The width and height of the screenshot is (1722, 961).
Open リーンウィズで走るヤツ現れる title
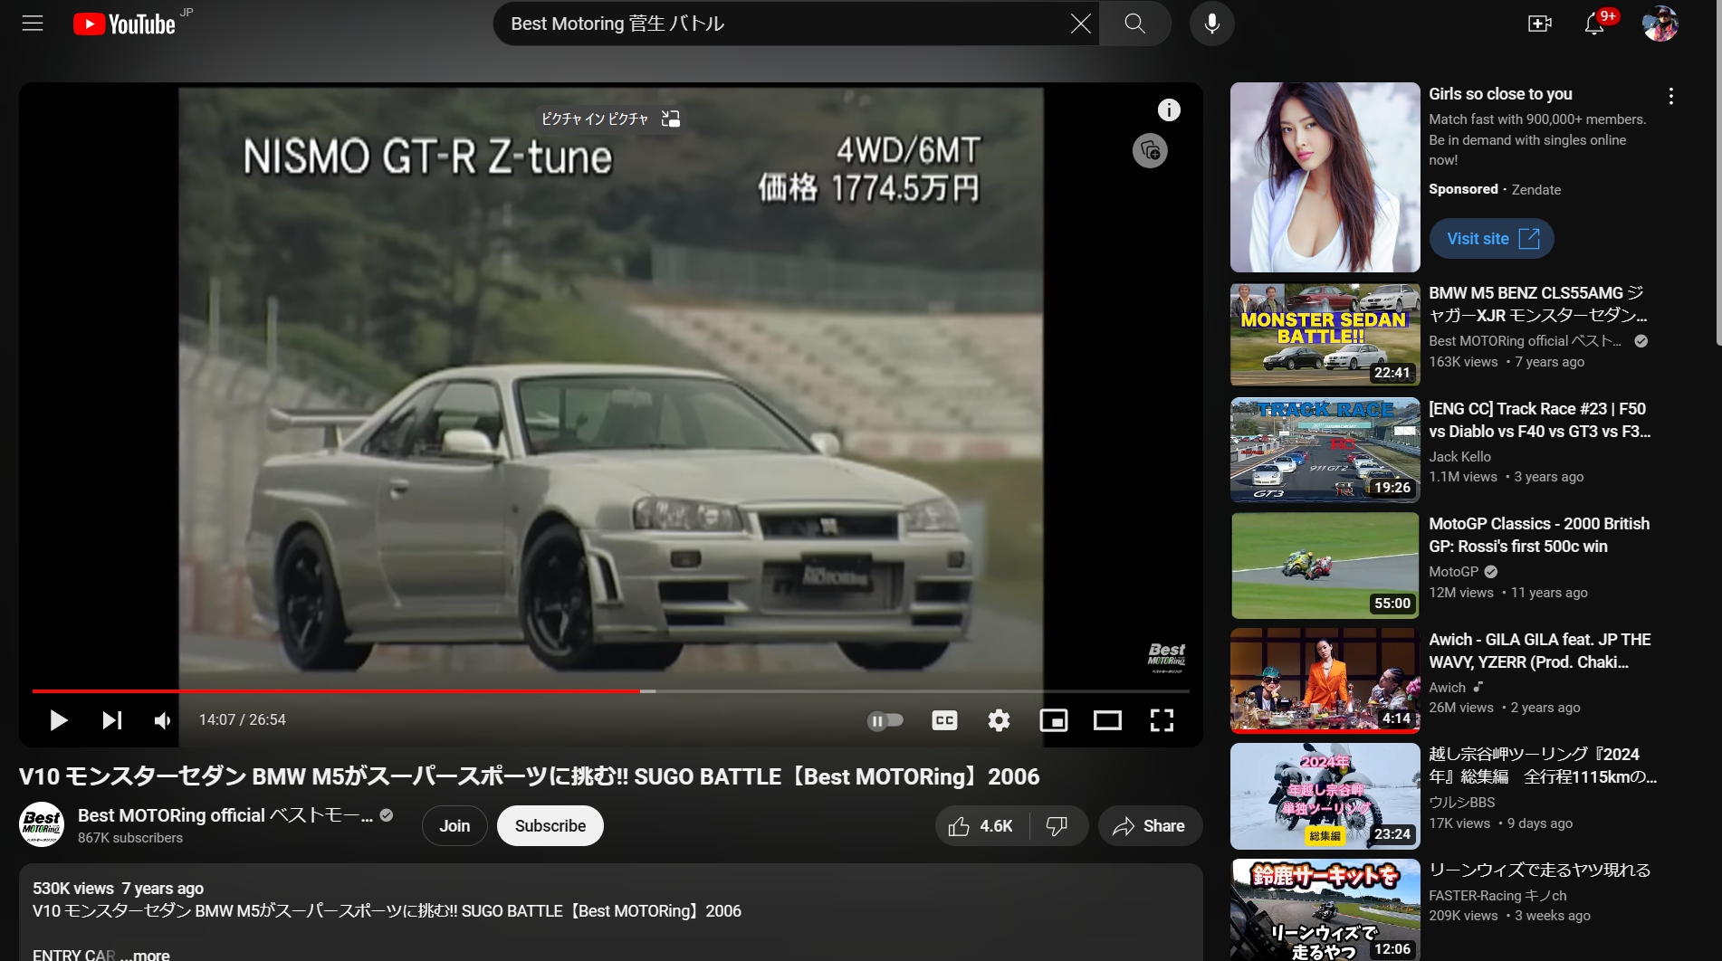(1539, 870)
